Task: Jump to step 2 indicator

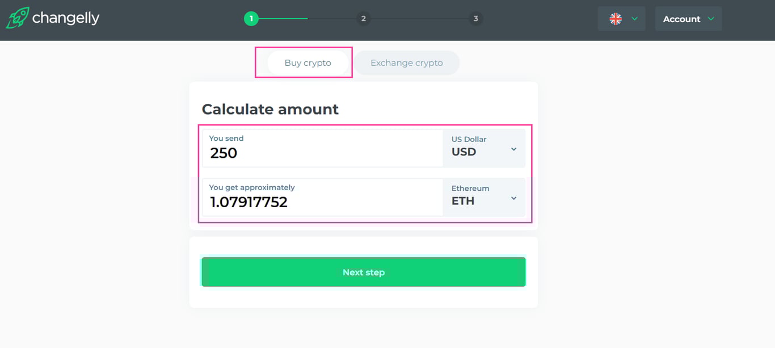Action: tap(363, 19)
